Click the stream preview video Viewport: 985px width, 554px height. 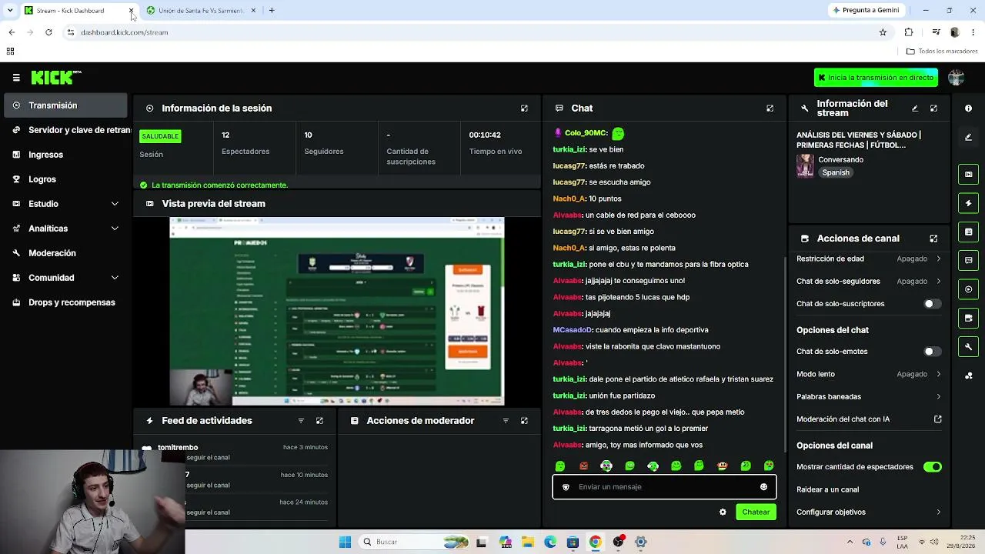[x=337, y=311]
